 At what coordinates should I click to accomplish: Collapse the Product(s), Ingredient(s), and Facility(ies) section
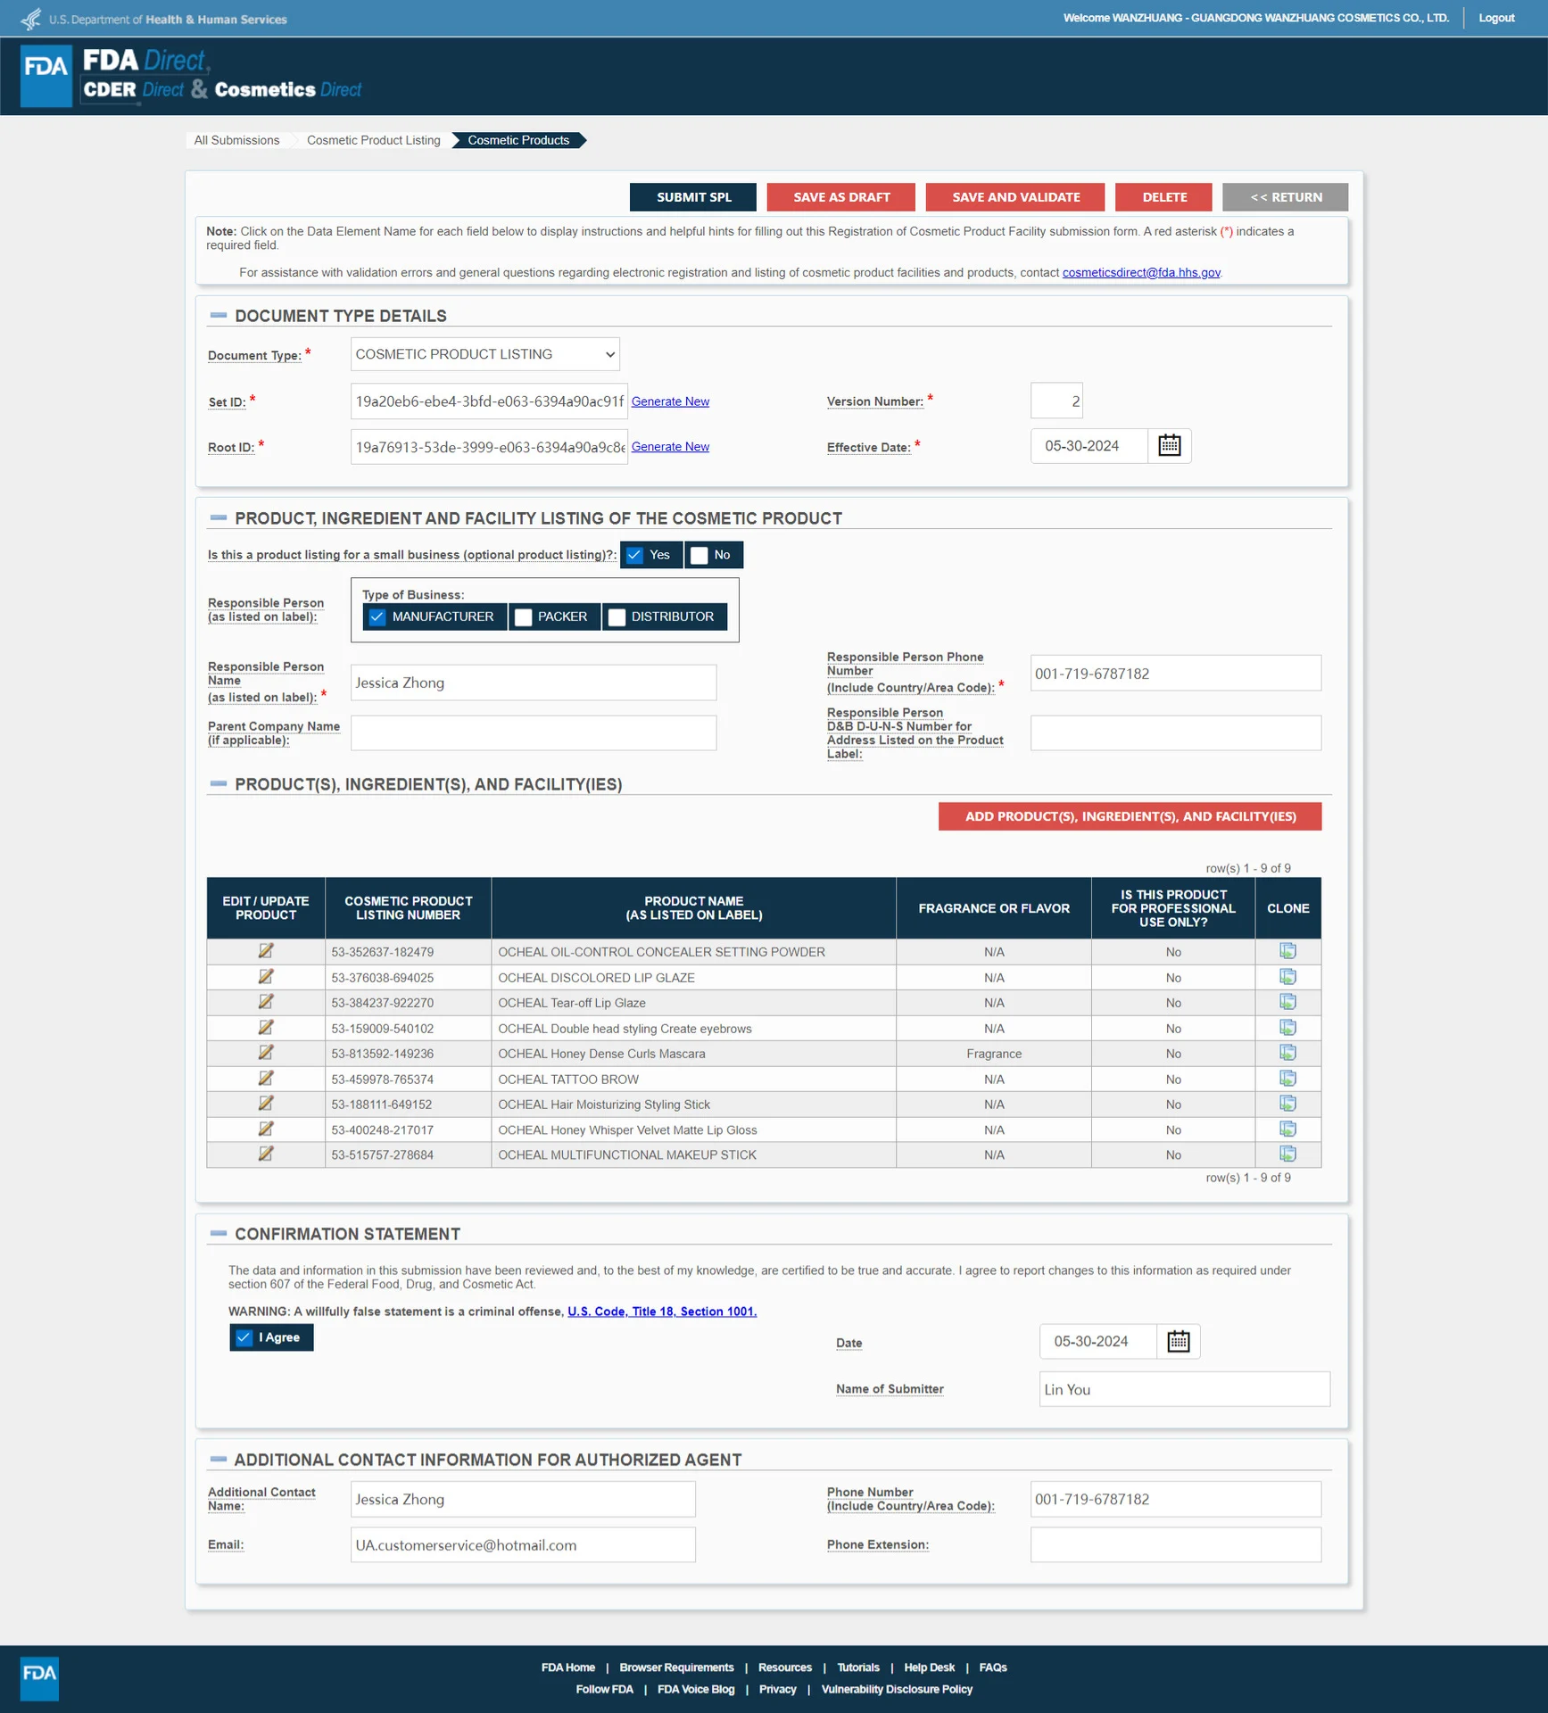pos(218,783)
